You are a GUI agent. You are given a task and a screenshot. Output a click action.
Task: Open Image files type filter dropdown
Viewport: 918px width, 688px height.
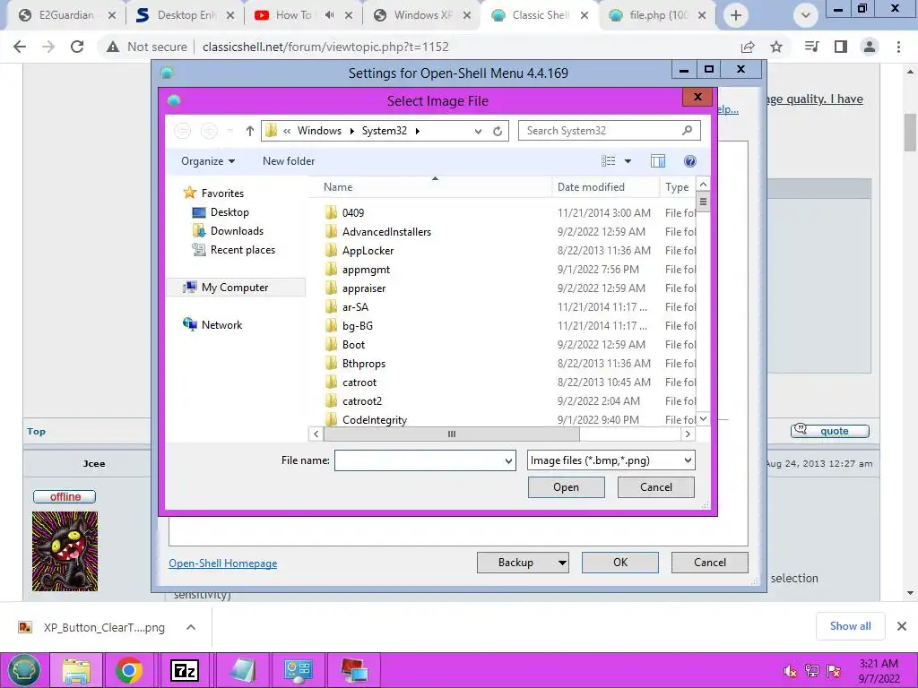point(688,461)
